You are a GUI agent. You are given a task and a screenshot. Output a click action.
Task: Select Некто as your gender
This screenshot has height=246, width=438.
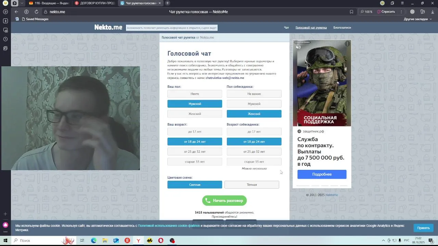pyautogui.click(x=195, y=94)
